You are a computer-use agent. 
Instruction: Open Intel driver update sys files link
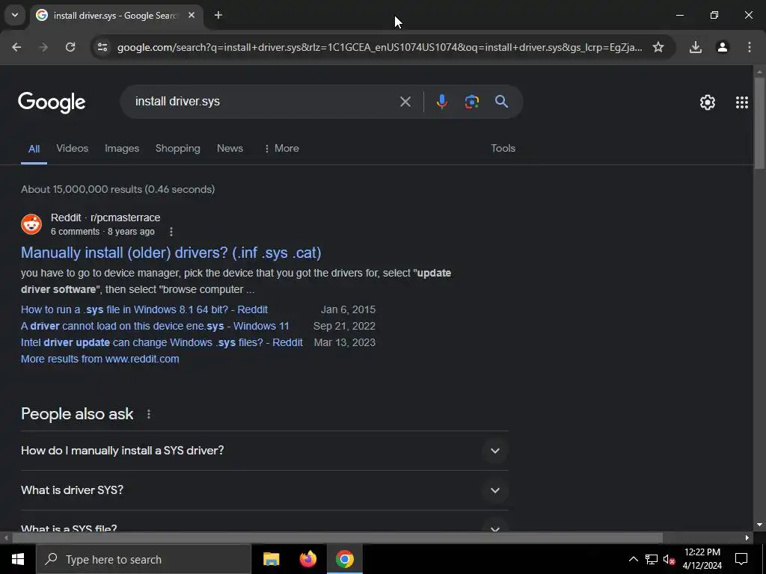tap(162, 342)
